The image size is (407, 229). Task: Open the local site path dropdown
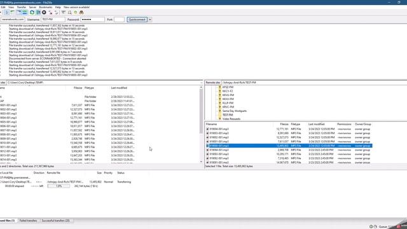(x=201, y=83)
